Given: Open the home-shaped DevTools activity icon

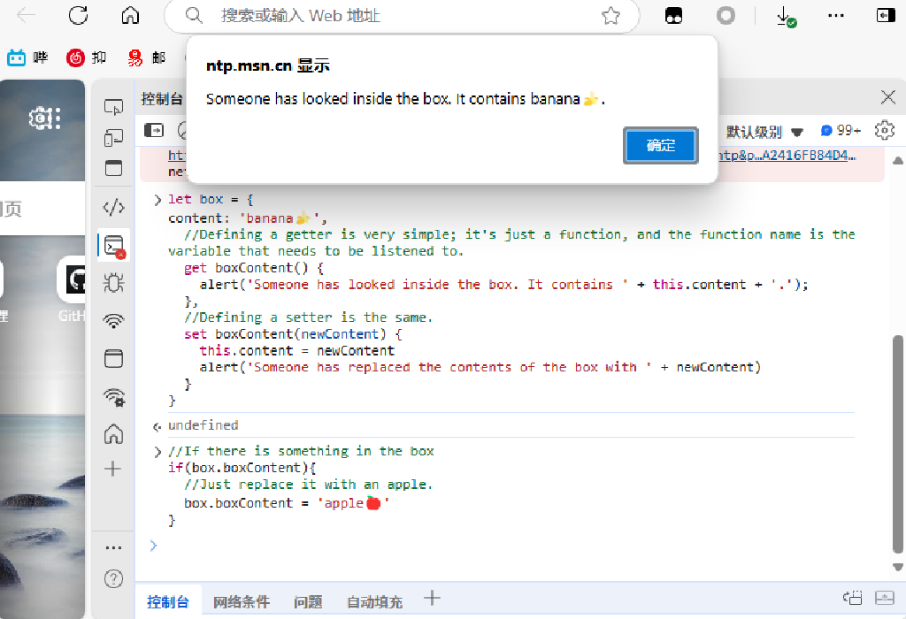Looking at the screenshot, I should point(113,433).
